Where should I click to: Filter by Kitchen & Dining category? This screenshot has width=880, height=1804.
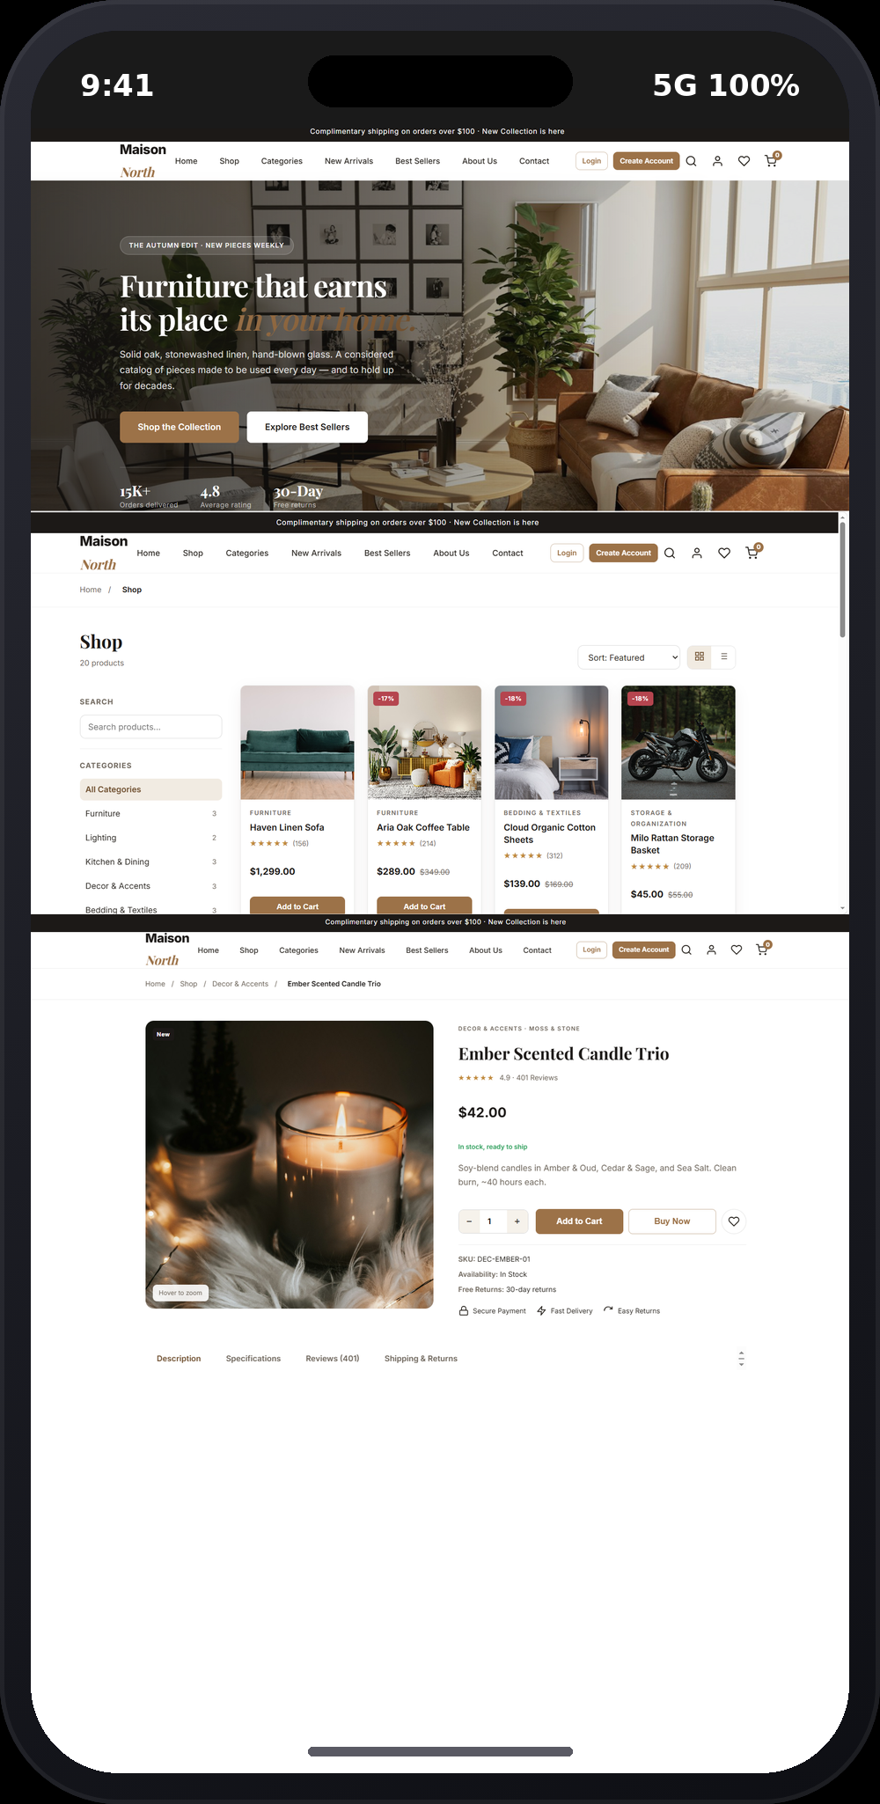[x=150, y=862]
